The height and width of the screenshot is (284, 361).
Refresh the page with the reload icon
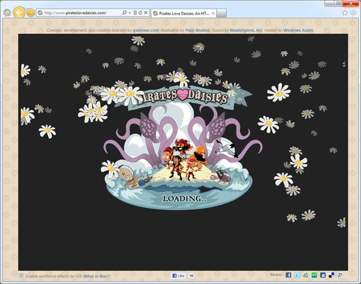(x=140, y=13)
